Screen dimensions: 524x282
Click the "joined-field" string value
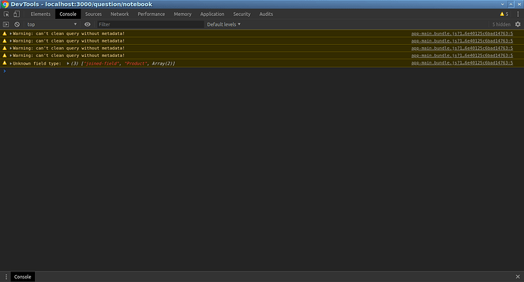tap(101, 64)
